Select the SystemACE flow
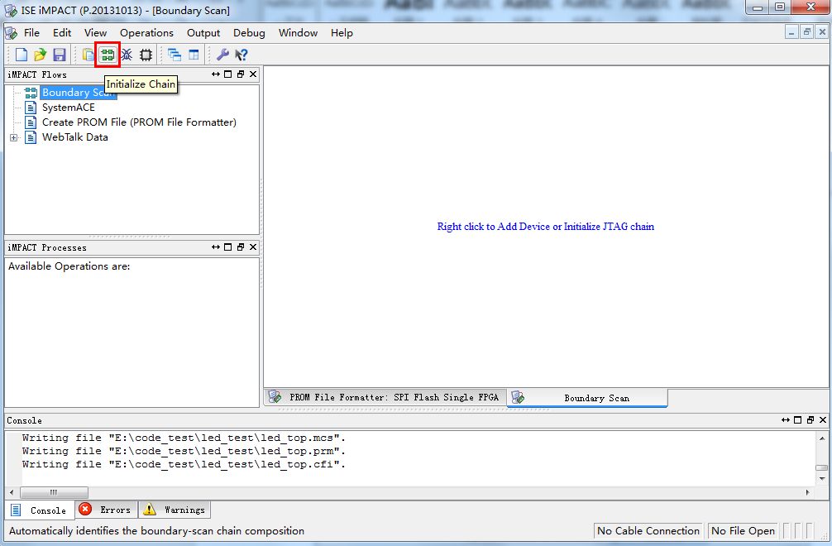832x546 pixels. pos(69,108)
